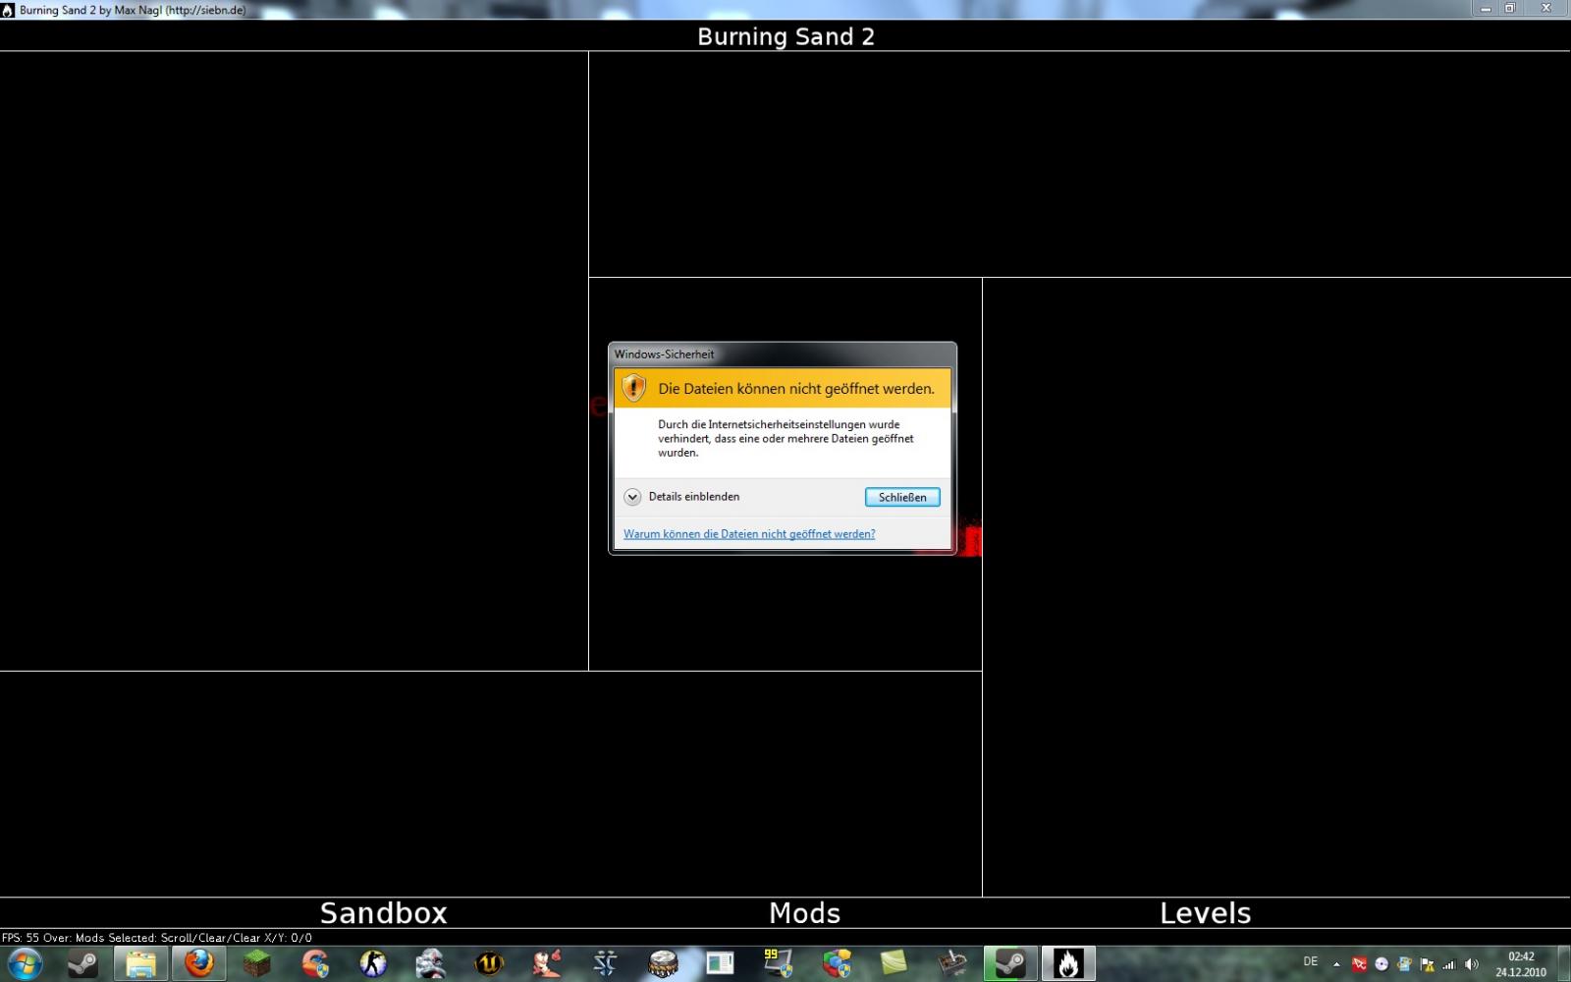Viewport: 1571px width, 982px height.
Task: Launch Firefox from the taskbar
Action: (x=199, y=963)
